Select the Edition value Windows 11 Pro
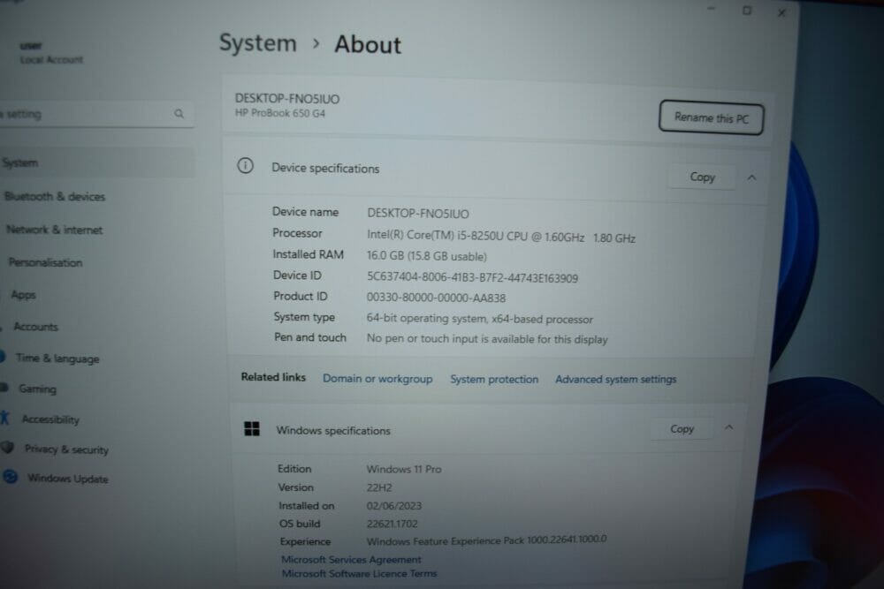 click(404, 469)
